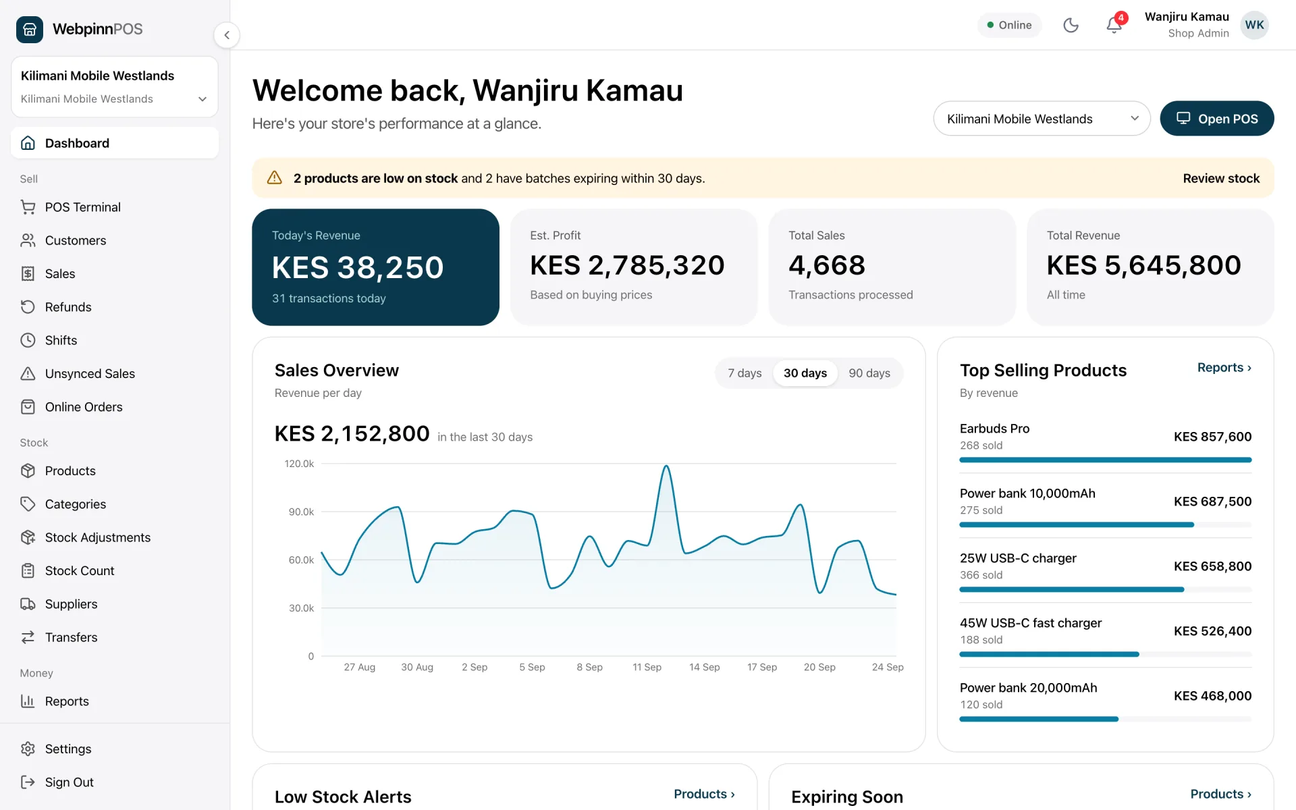Click the Sales receipt icon
The image size is (1296, 810).
(x=28, y=273)
